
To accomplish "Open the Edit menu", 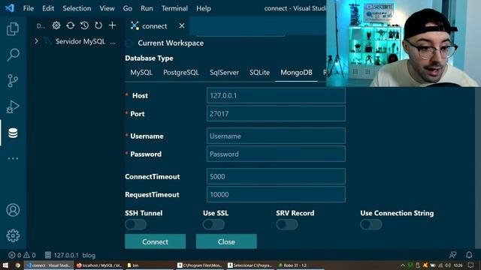I will click(48, 8).
